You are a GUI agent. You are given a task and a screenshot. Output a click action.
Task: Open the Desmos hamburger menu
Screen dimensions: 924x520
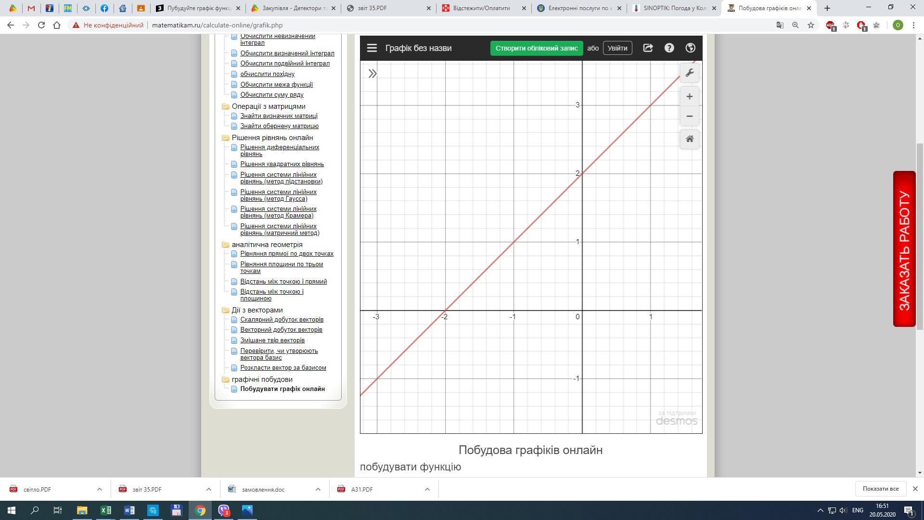(372, 48)
